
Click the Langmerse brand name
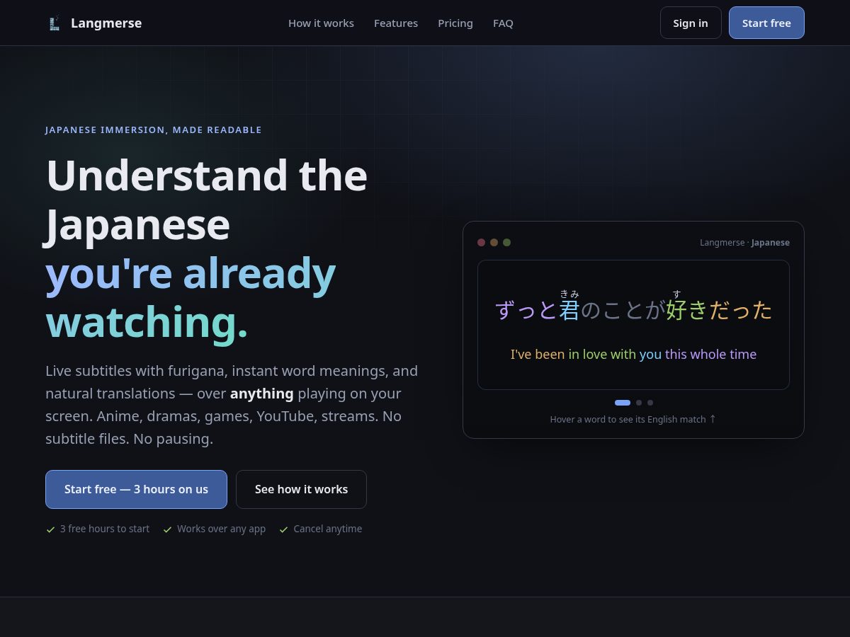[x=106, y=23]
